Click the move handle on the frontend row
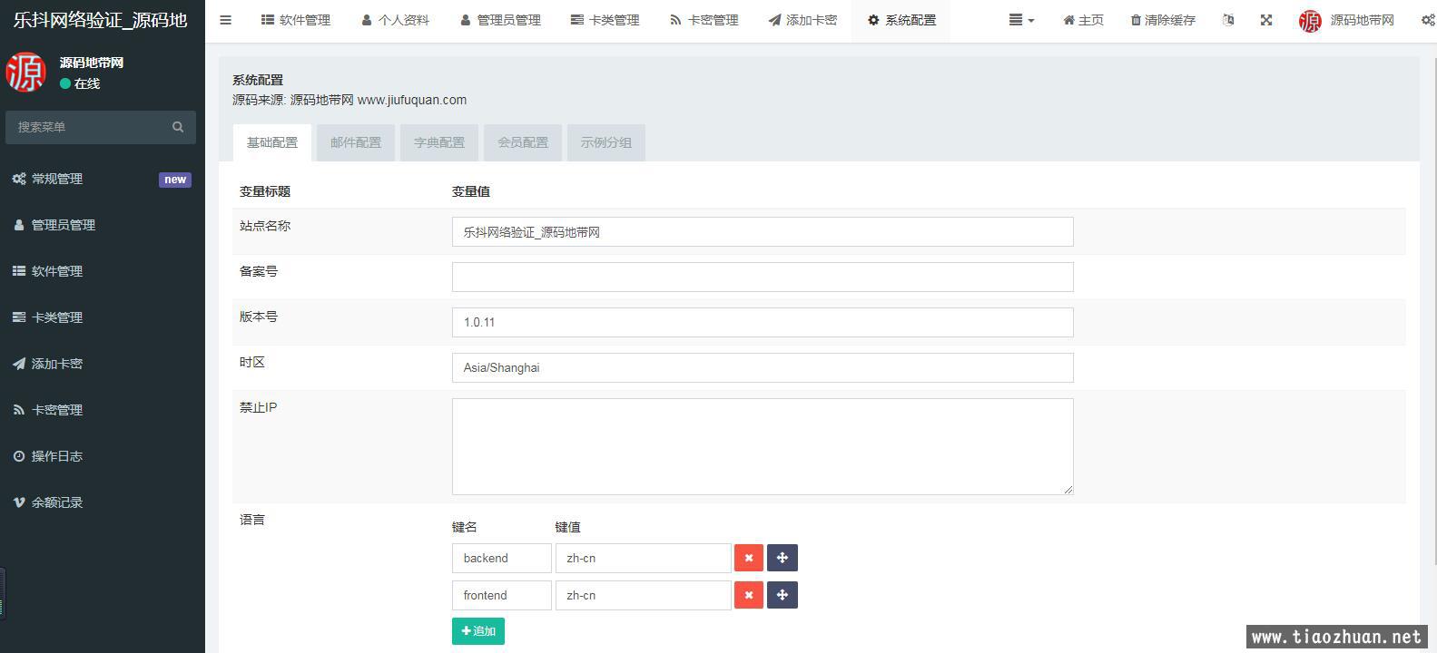Screen dimensions: 1437x653 [x=782, y=595]
